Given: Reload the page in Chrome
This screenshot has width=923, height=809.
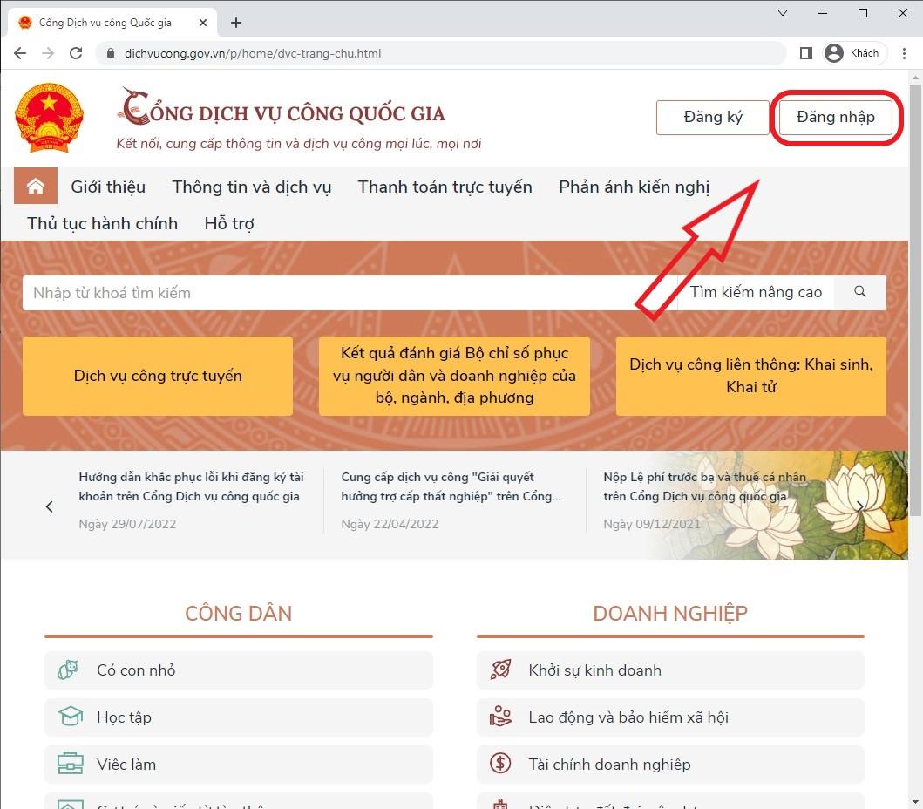Looking at the screenshot, I should (76, 53).
